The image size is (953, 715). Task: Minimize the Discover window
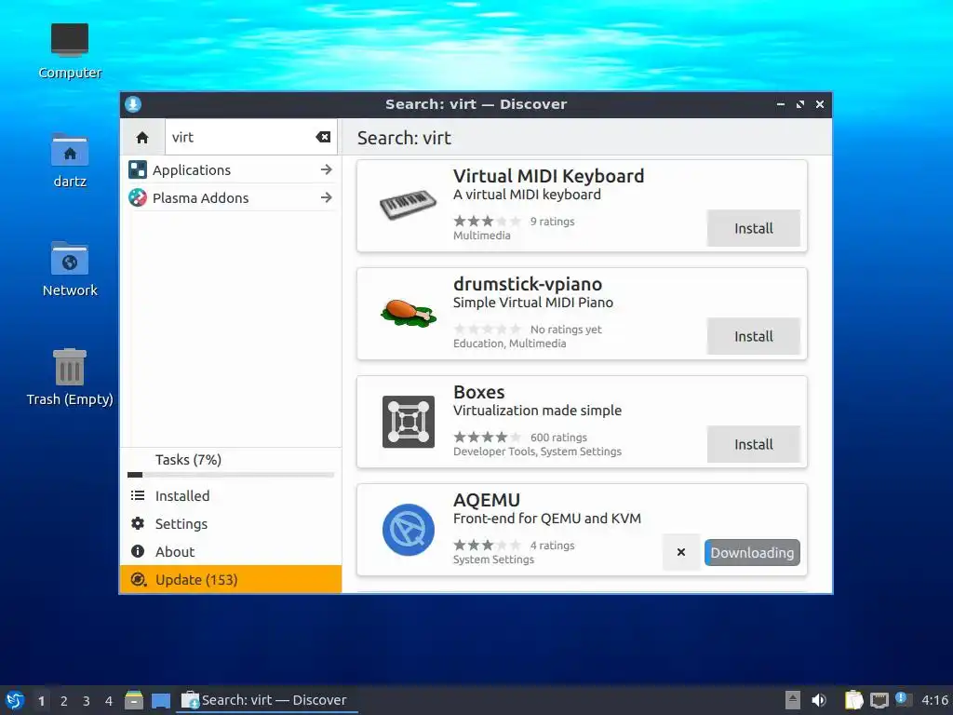pyautogui.click(x=781, y=104)
